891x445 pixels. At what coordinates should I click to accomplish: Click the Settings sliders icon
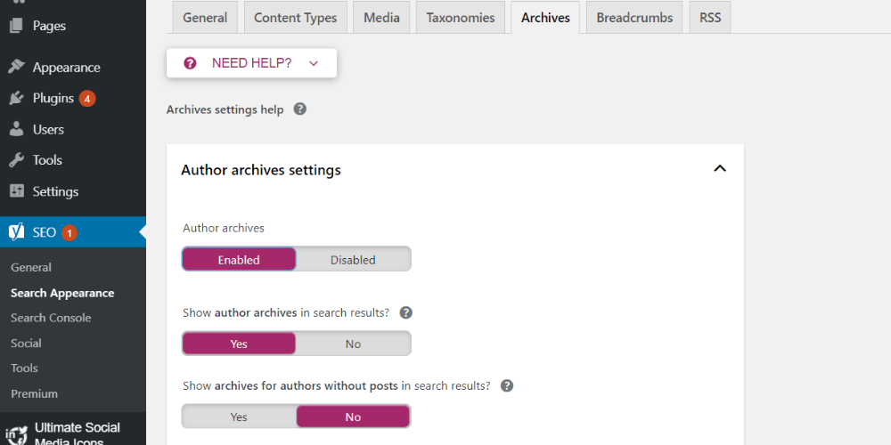click(x=17, y=191)
